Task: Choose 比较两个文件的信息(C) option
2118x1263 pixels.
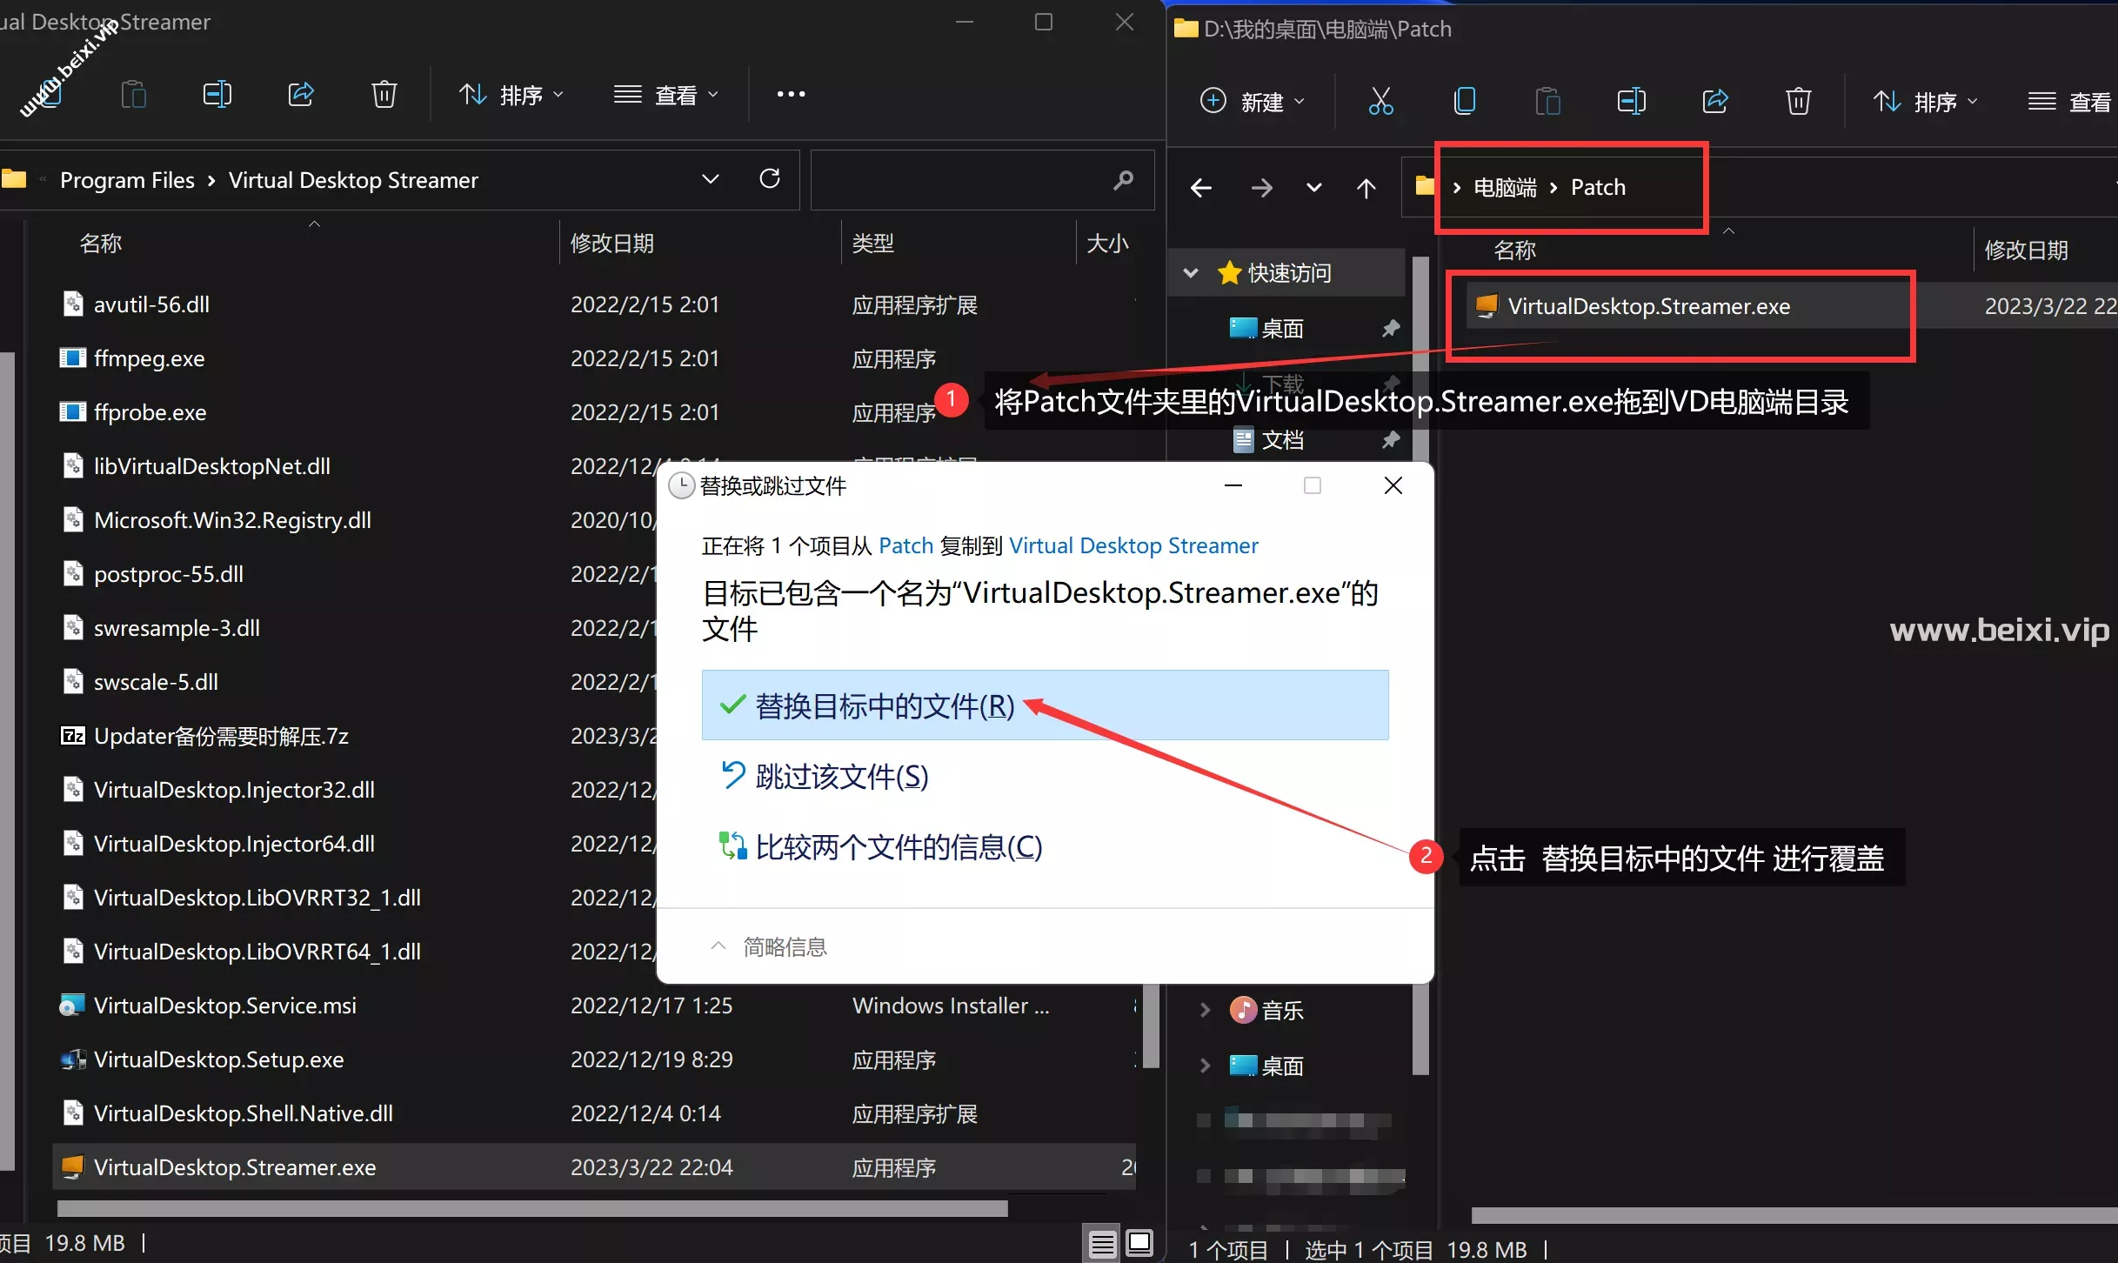Action: pos(880,846)
